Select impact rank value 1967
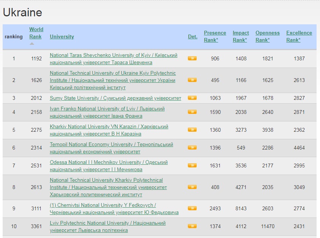This screenshot has width=320, height=238. click(x=241, y=98)
